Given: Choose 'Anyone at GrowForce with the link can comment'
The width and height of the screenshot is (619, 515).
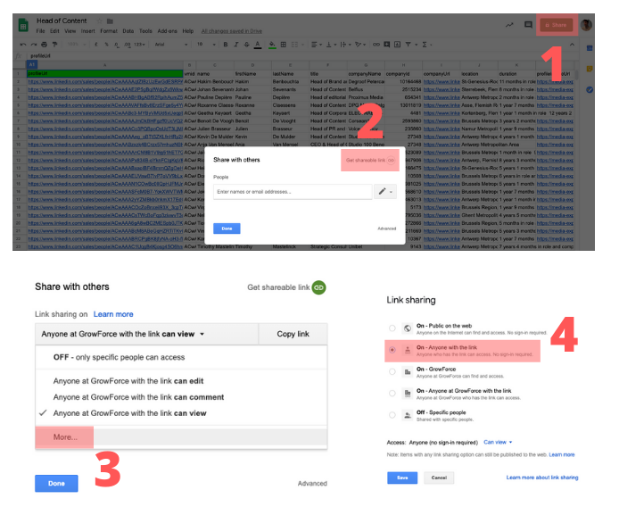Looking at the screenshot, I should (181, 397).
